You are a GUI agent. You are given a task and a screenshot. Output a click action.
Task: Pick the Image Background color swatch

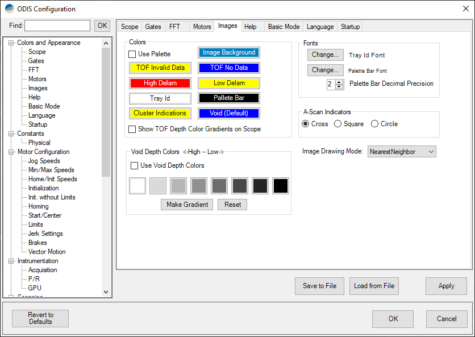coord(229,53)
